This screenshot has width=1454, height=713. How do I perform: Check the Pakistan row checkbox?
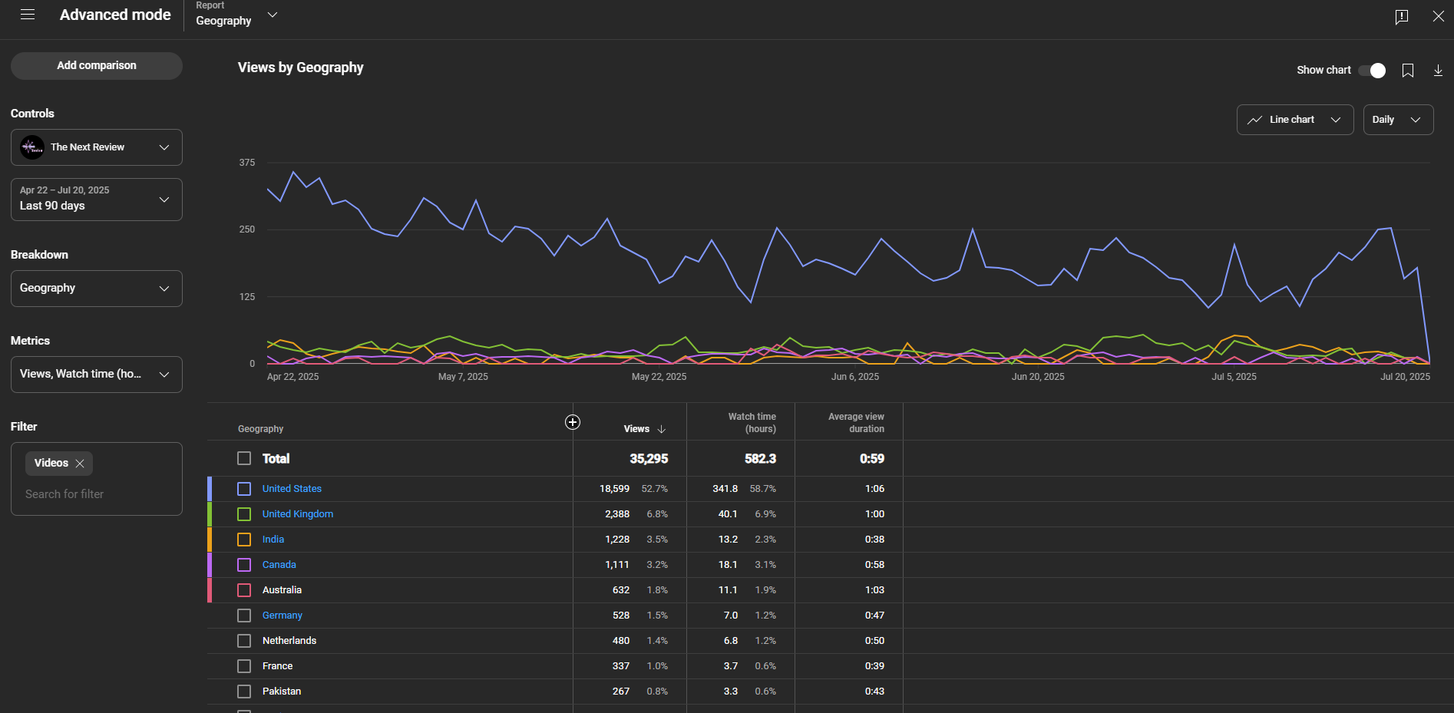click(x=244, y=692)
